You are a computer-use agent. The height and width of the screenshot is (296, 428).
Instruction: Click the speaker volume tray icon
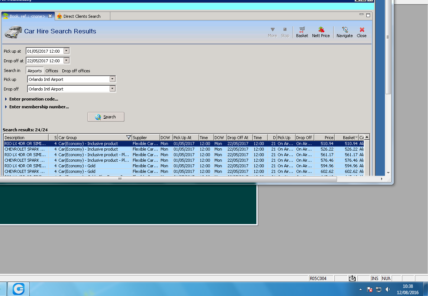pyautogui.click(x=388, y=289)
